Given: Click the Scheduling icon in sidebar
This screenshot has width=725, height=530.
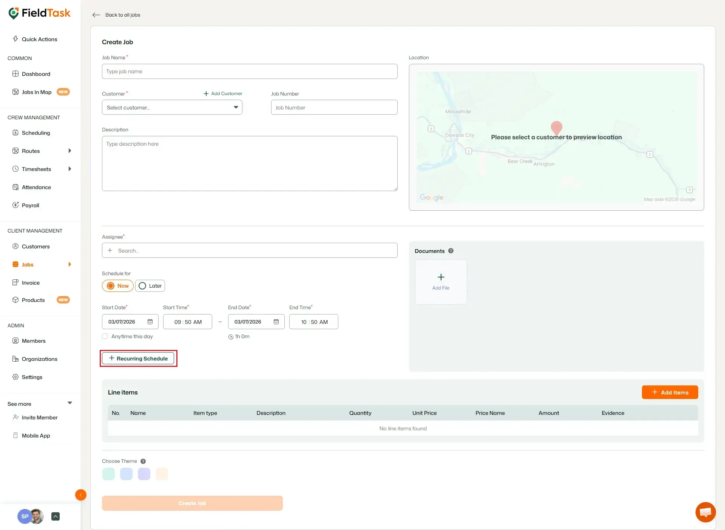Looking at the screenshot, I should tap(15, 132).
